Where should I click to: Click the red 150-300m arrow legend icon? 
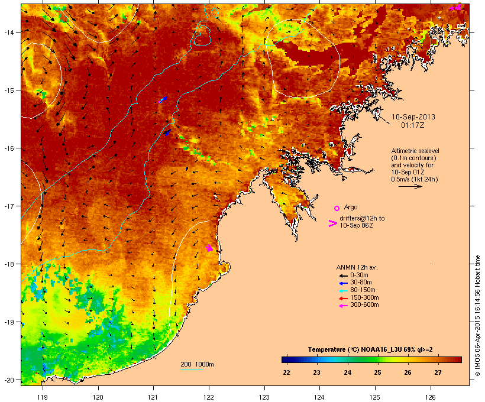point(344,298)
